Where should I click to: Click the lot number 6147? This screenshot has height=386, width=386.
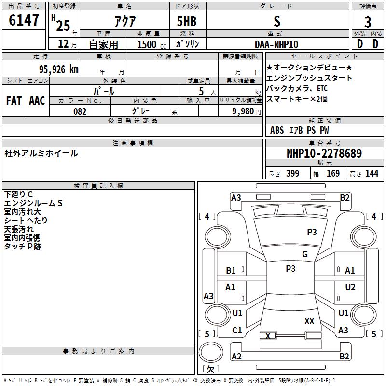tap(24, 21)
